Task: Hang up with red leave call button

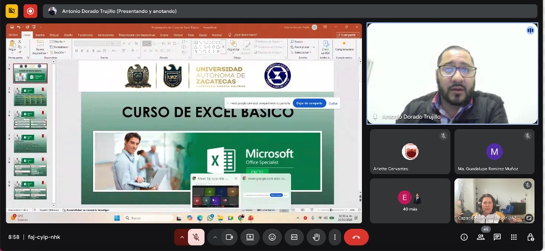Action: coord(356,237)
